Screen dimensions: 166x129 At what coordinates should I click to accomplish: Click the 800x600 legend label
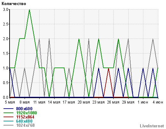(24, 109)
